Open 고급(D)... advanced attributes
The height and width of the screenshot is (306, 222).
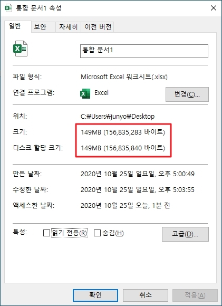(185, 234)
